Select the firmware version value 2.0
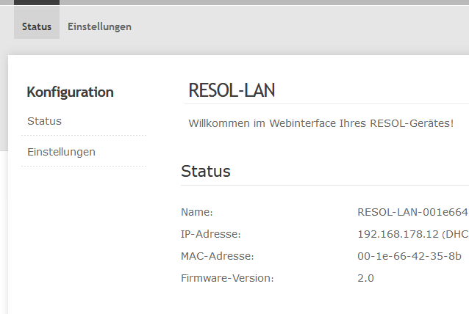This screenshot has height=314, width=469. coord(365,278)
